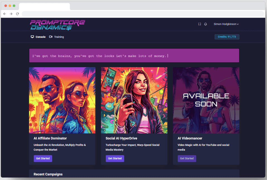Screen dimensions: 267x180
Task: Click the Console monitor icon
Action: tap(32, 37)
